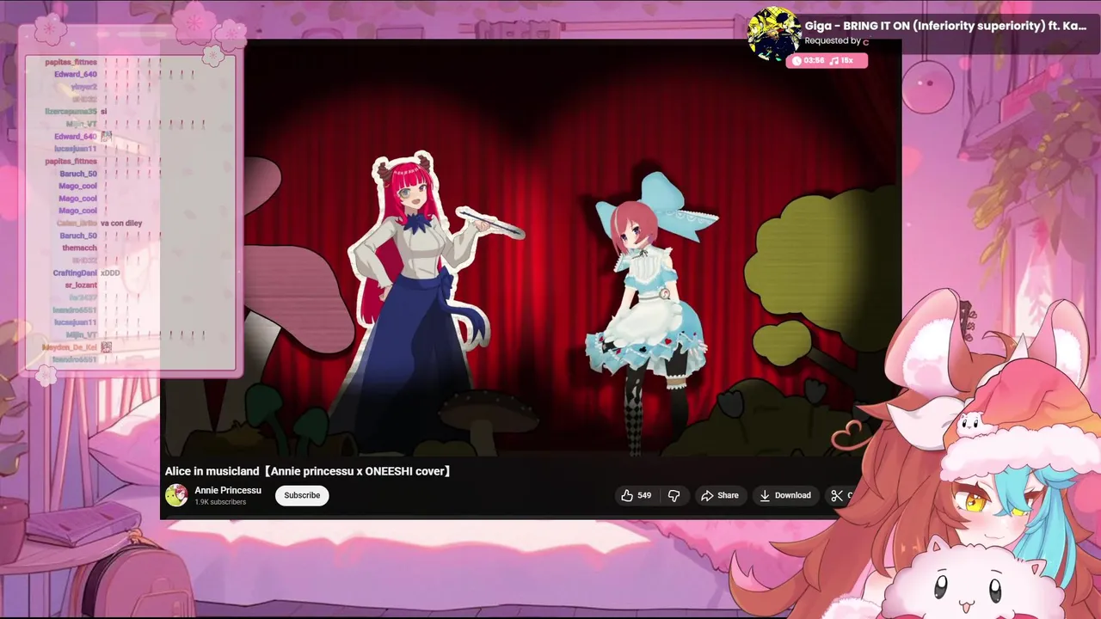Click username themacch in chat
Image resolution: width=1101 pixels, height=619 pixels.
[x=79, y=248]
